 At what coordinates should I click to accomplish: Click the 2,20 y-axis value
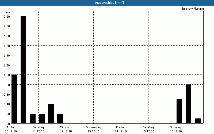click(7, 17)
